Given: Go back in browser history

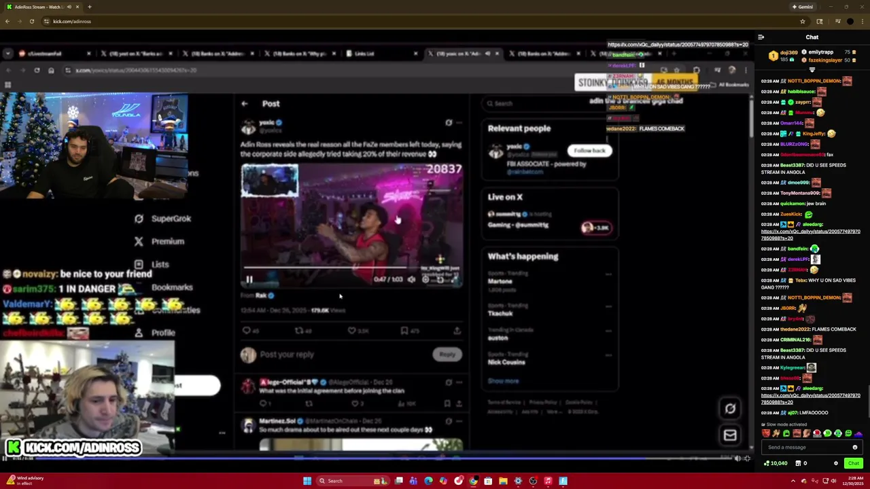Looking at the screenshot, I should (x=7, y=21).
